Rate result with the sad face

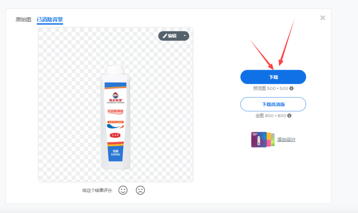(140, 190)
